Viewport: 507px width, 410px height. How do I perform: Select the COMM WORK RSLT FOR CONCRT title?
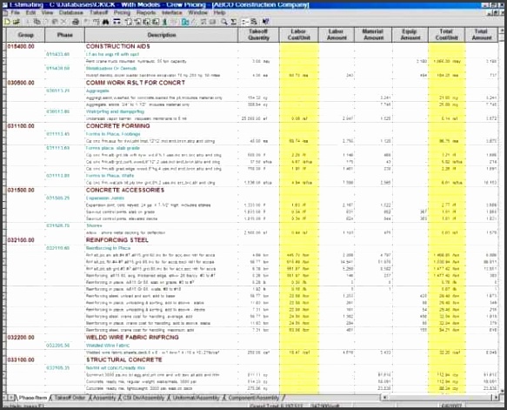click(x=136, y=83)
